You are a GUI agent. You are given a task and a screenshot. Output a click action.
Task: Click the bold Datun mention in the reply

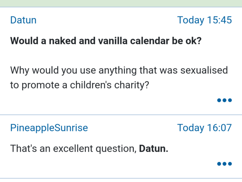(x=153, y=149)
